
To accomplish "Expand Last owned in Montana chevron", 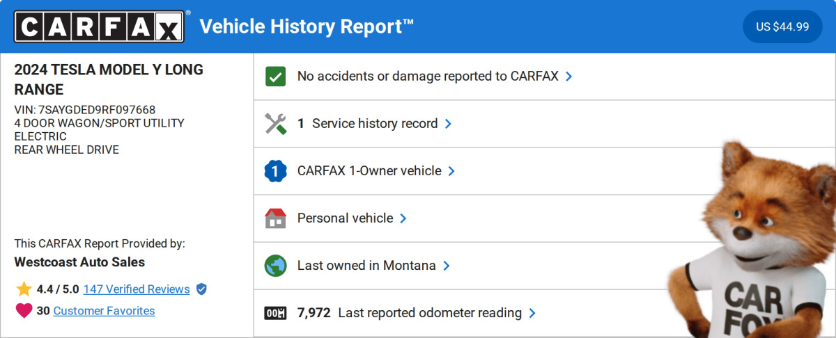I will (x=447, y=266).
